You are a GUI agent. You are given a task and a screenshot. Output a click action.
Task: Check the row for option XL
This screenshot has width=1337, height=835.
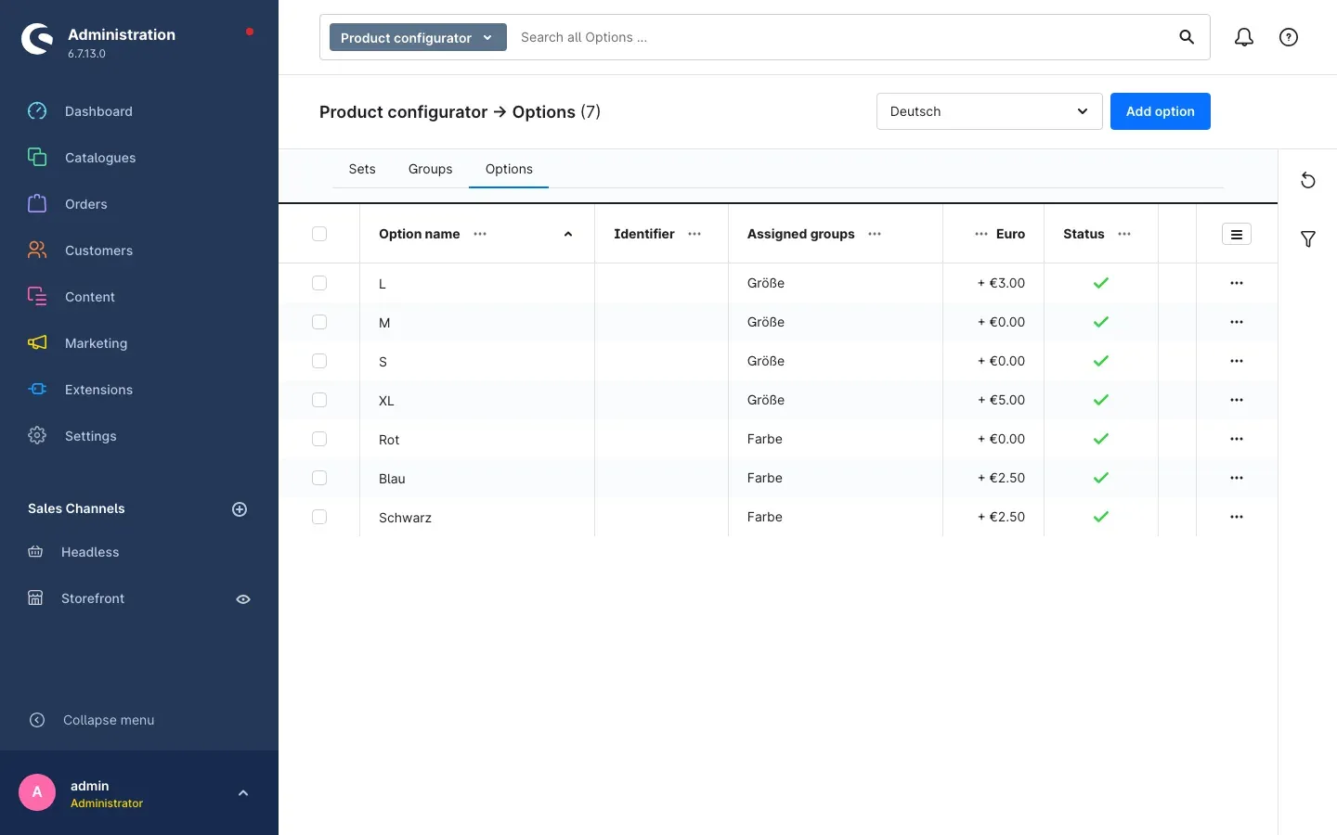[x=319, y=400]
